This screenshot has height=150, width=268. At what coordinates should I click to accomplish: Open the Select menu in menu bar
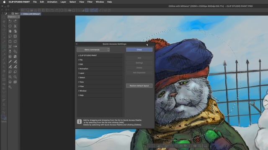[x=72, y=2]
